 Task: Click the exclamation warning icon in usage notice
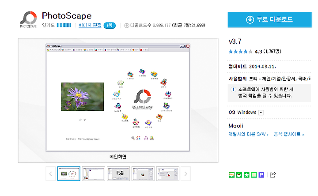233,89
